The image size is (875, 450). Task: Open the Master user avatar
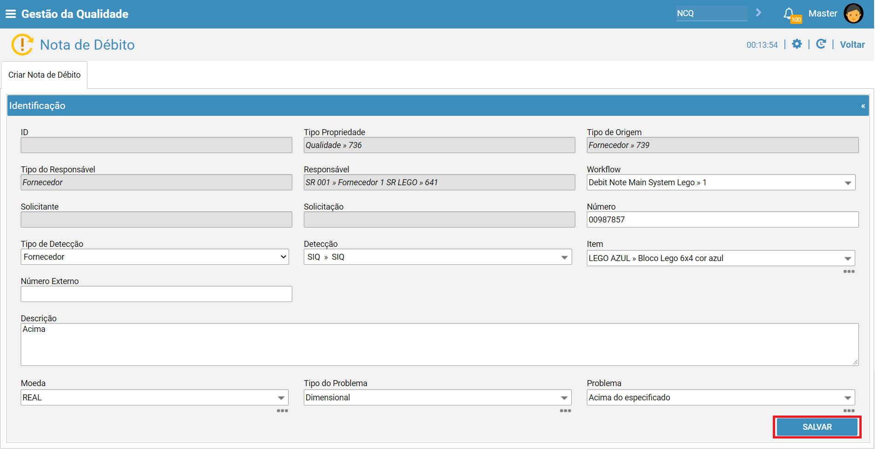(853, 13)
